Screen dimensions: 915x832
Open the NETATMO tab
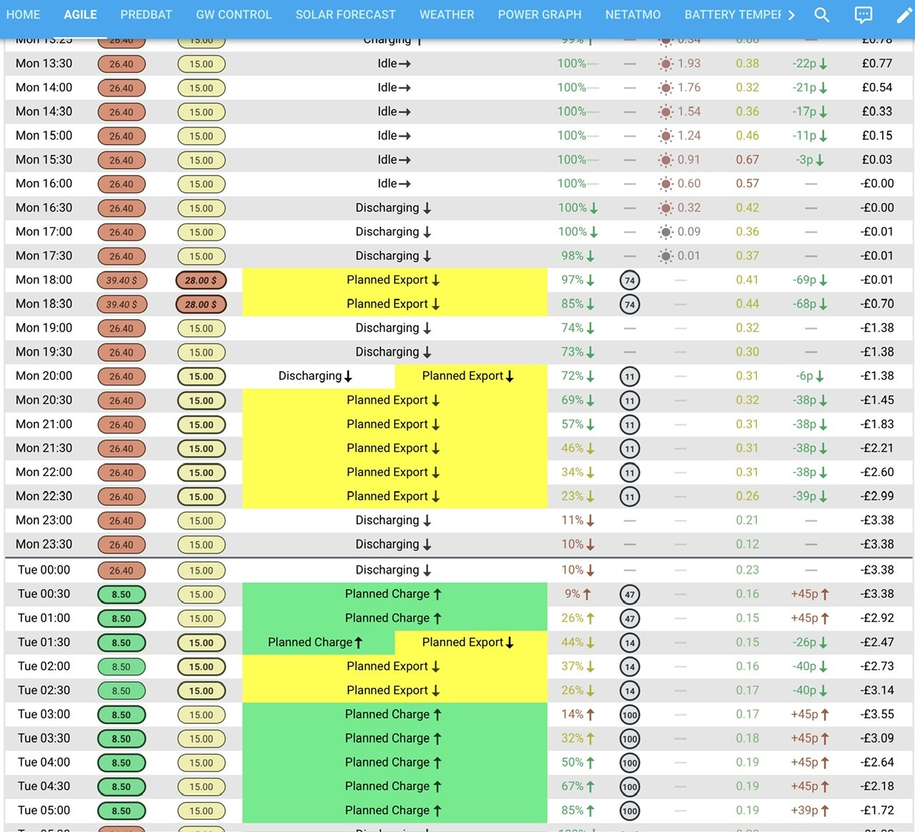pyautogui.click(x=633, y=15)
